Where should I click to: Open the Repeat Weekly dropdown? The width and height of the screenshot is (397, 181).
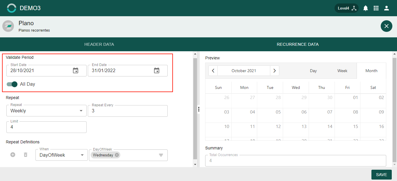[47, 111]
